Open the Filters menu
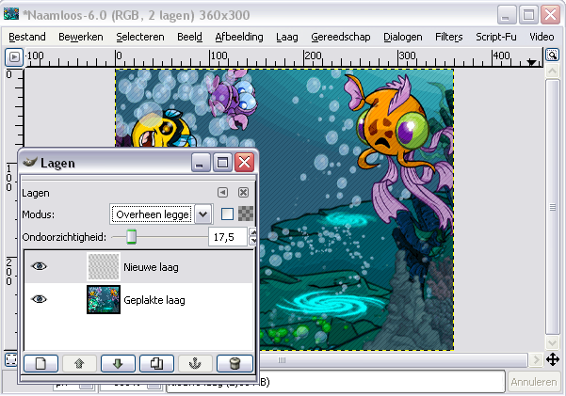This screenshot has width=566, height=396. [x=448, y=37]
